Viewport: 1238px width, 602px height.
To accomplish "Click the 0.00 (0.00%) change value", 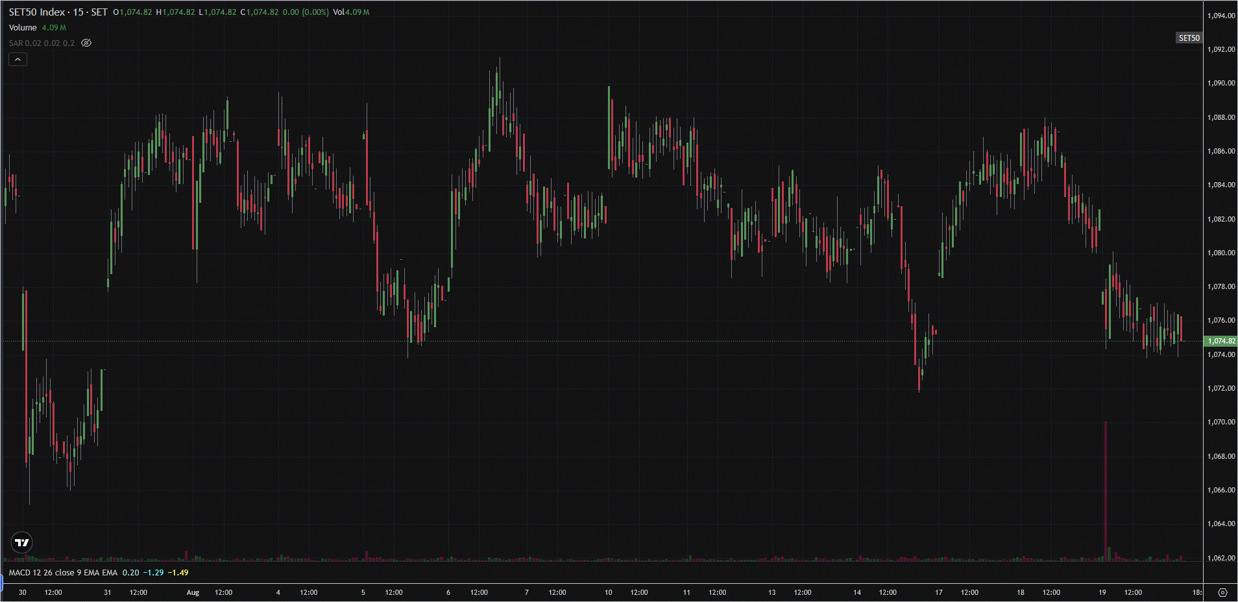I will [x=306, y=12].
